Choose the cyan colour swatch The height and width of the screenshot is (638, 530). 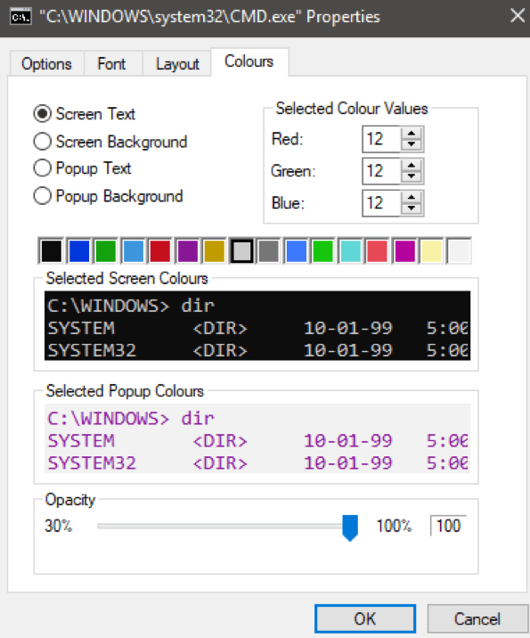(350, 250)
